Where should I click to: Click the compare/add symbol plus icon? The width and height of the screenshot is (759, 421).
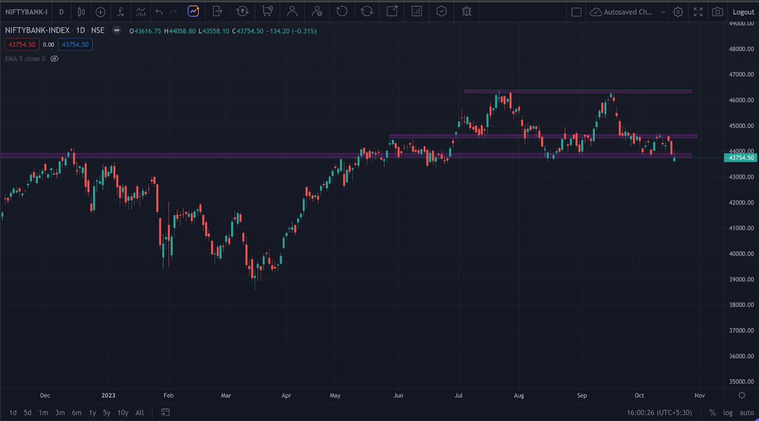[101, 12]
